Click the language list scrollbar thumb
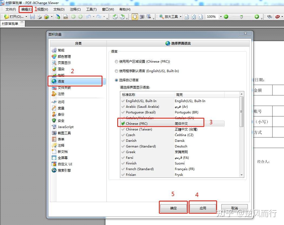 [241, 112]
